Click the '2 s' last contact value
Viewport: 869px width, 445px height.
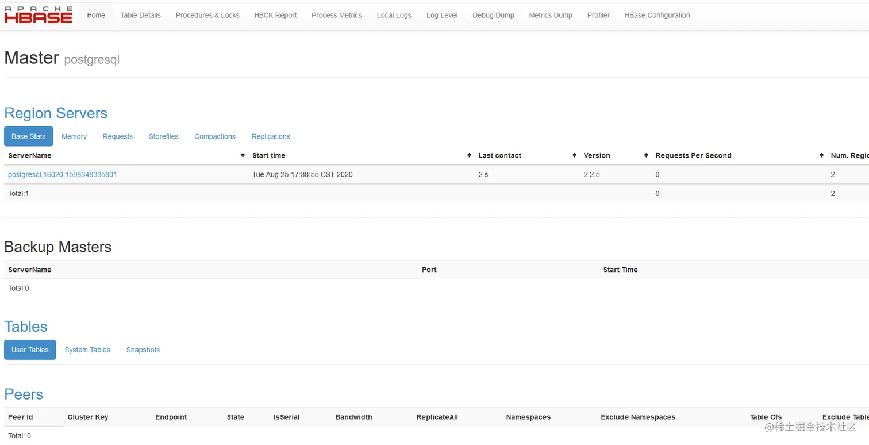point(483,174)
